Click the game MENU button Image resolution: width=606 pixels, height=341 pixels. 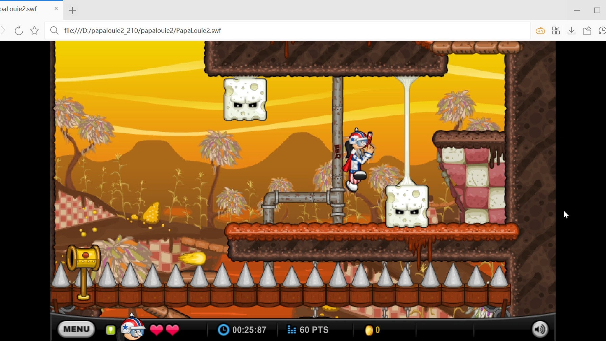pos(76,329)
